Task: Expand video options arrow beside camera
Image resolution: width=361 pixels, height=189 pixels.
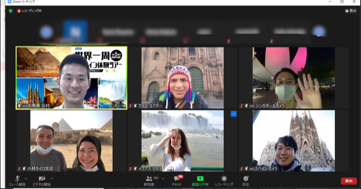Action: click(52, 178)
